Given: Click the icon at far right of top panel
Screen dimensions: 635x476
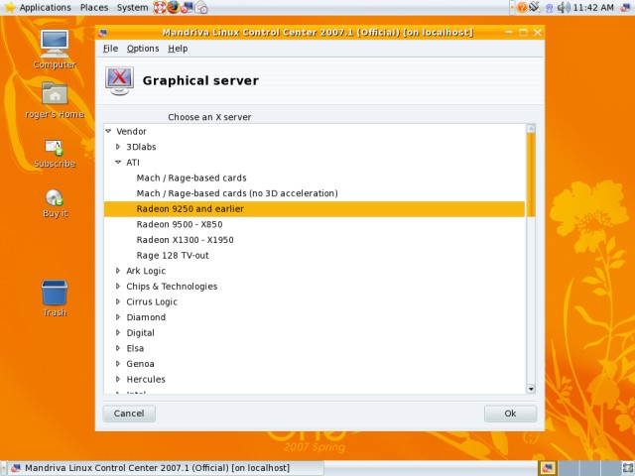Looking at the screenshot, I should click(626, 7).
